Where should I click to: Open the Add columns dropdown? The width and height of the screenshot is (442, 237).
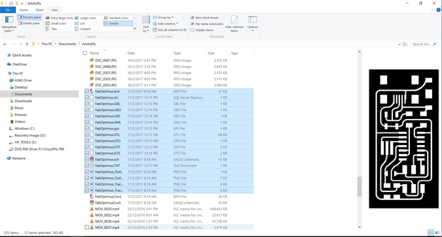point(166,24)
